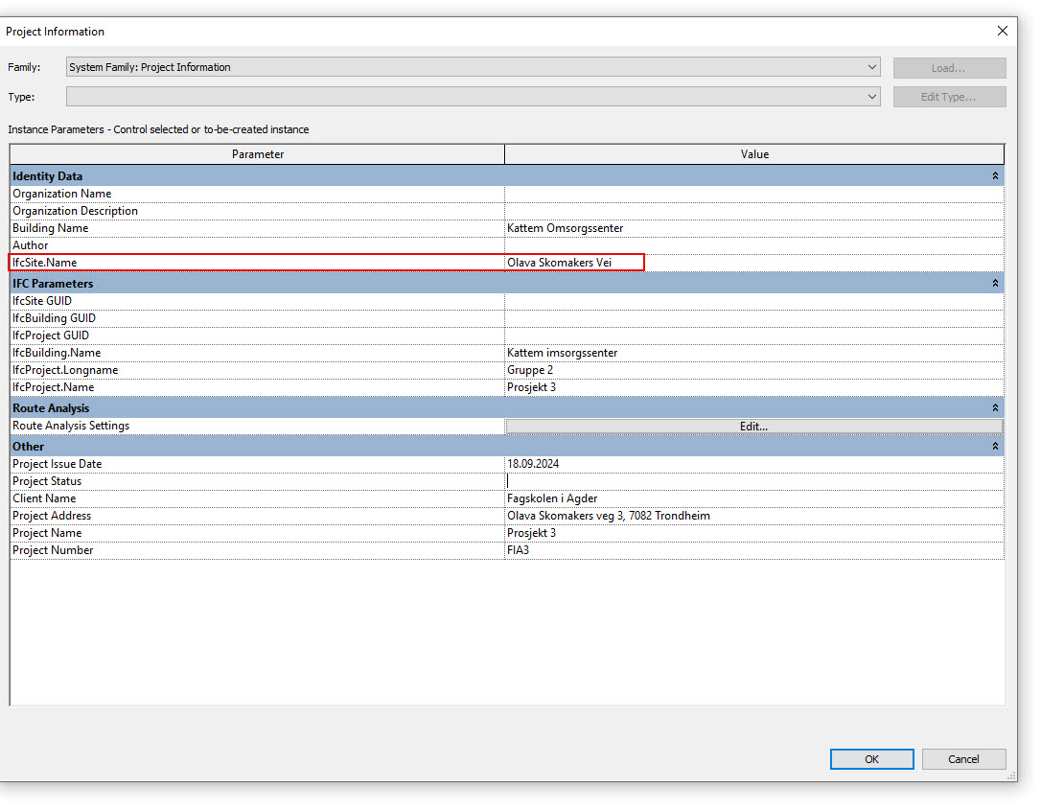Select the Organization Name value field
1041x810 pixels.
754,194
